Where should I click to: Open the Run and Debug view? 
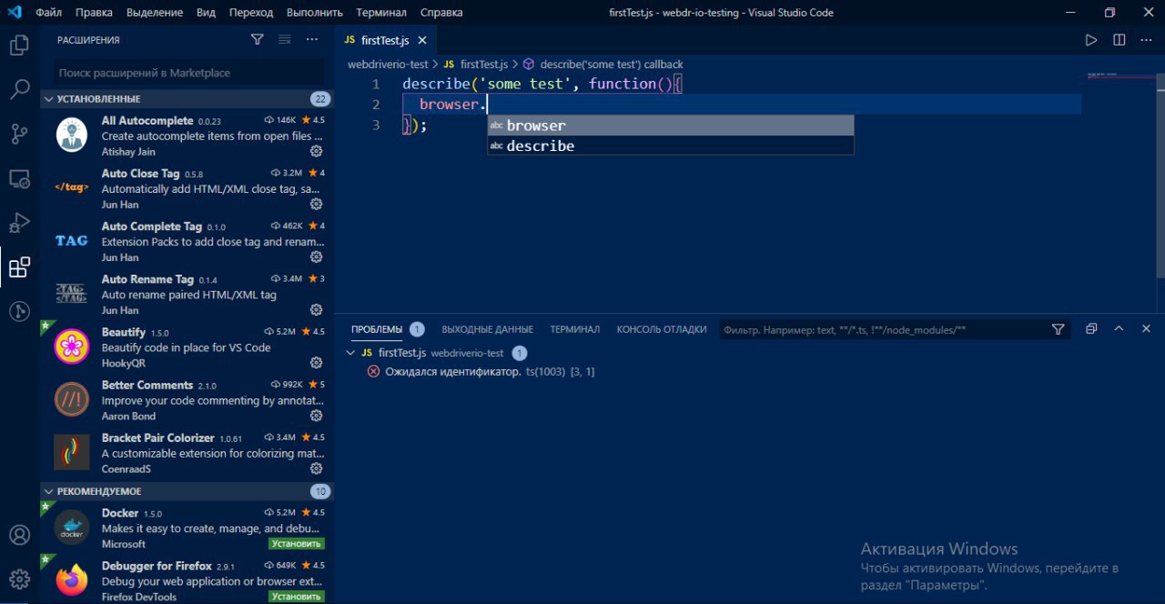pyautogui.click(x=19, y=223)
